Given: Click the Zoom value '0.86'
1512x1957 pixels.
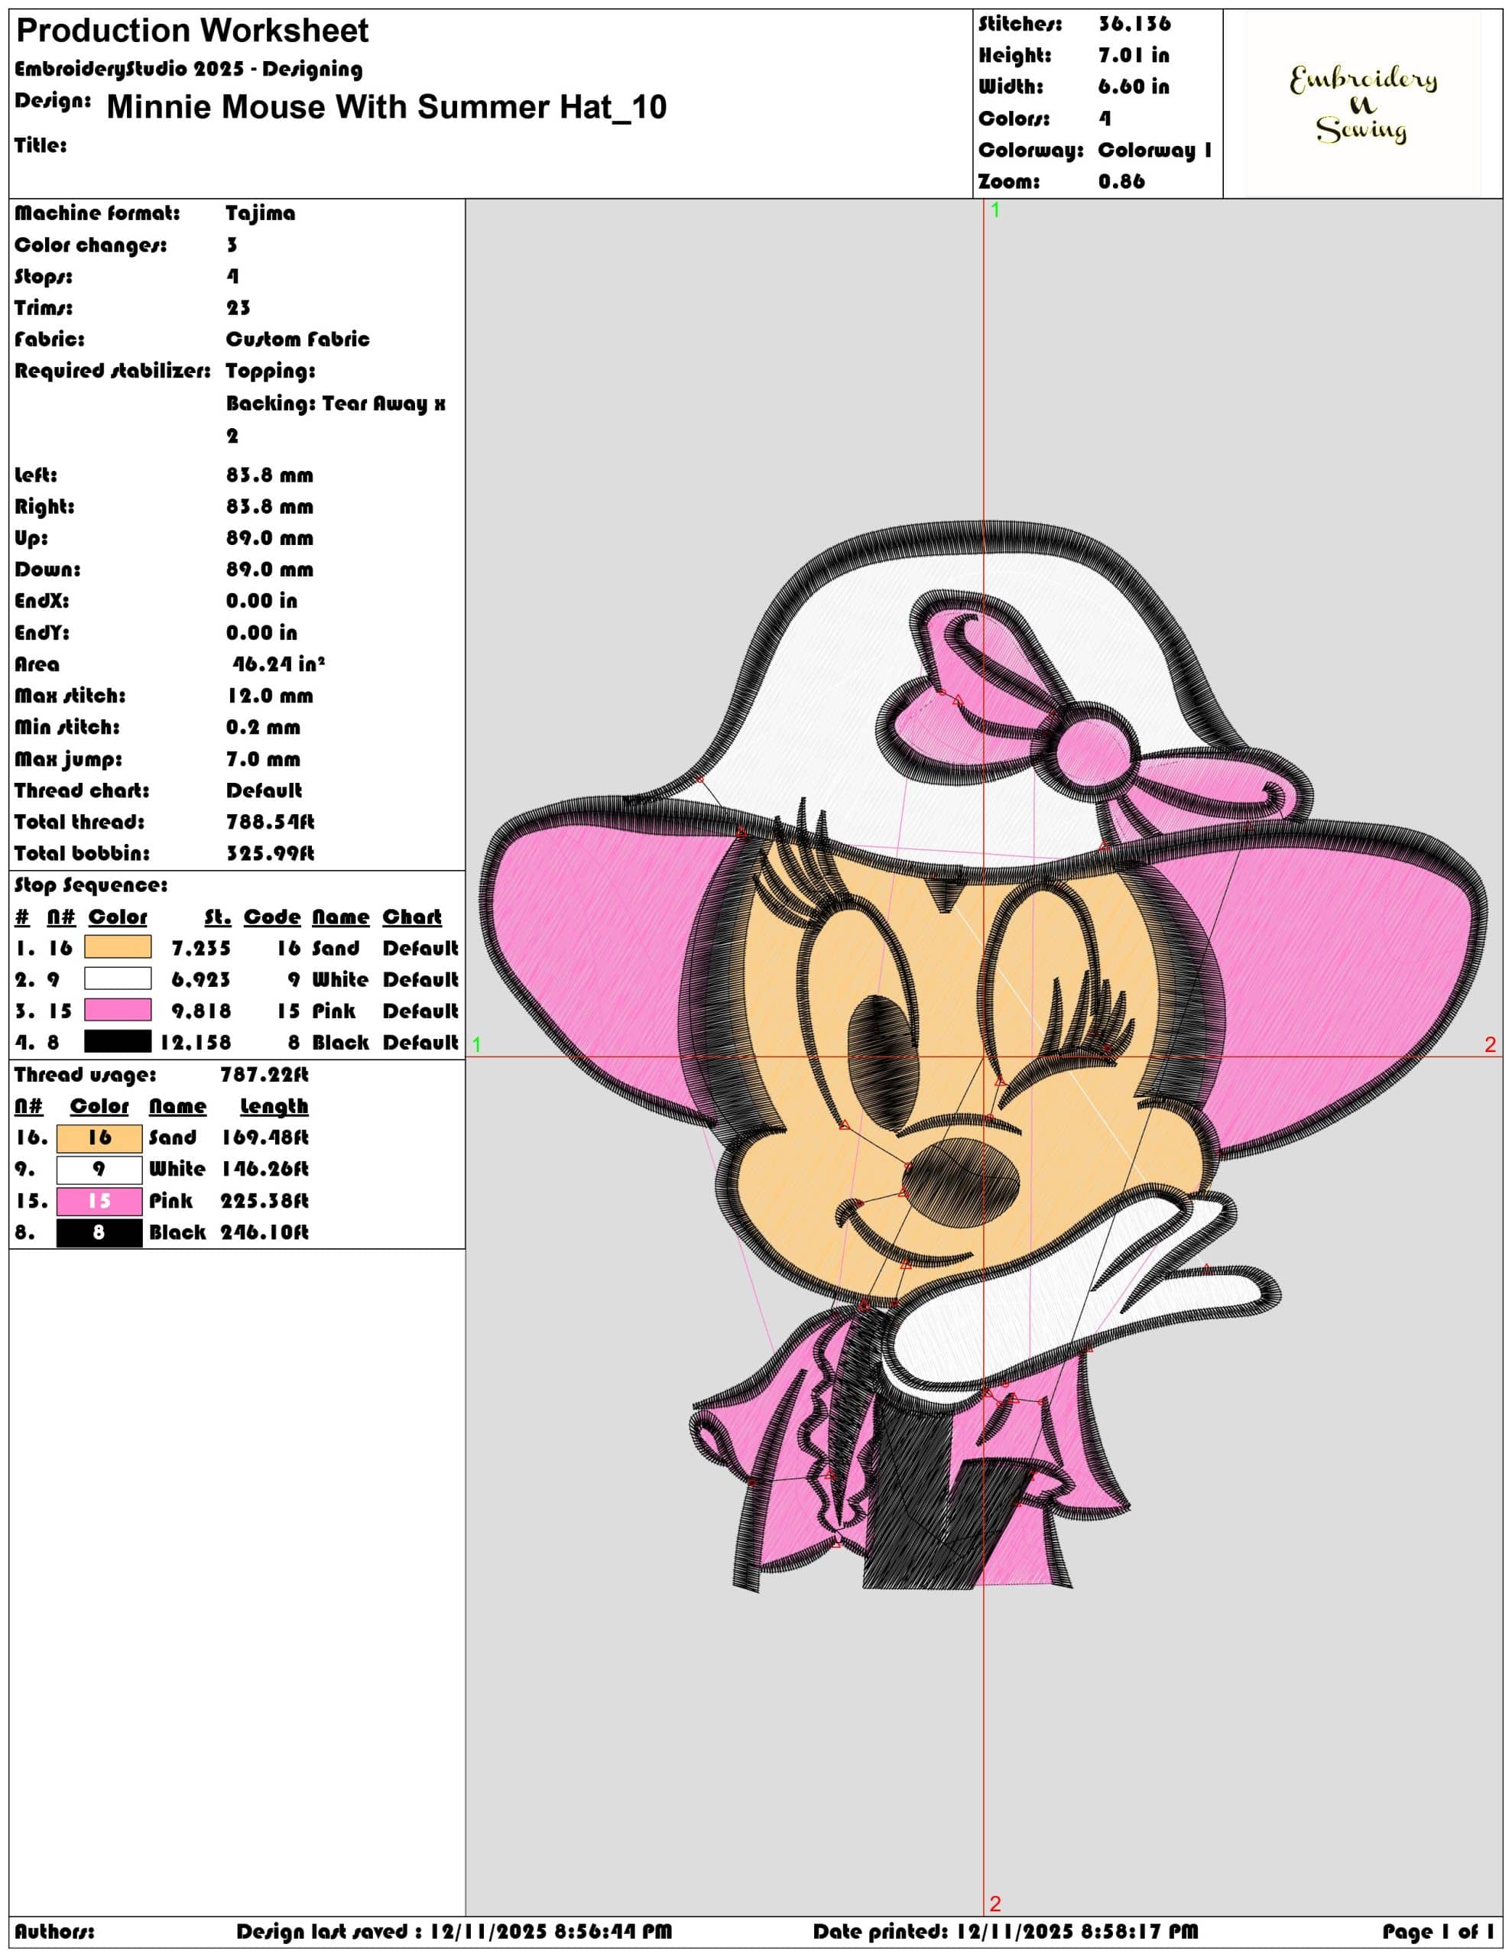Looking at the screenshot, I should (x=1121, y=181).
